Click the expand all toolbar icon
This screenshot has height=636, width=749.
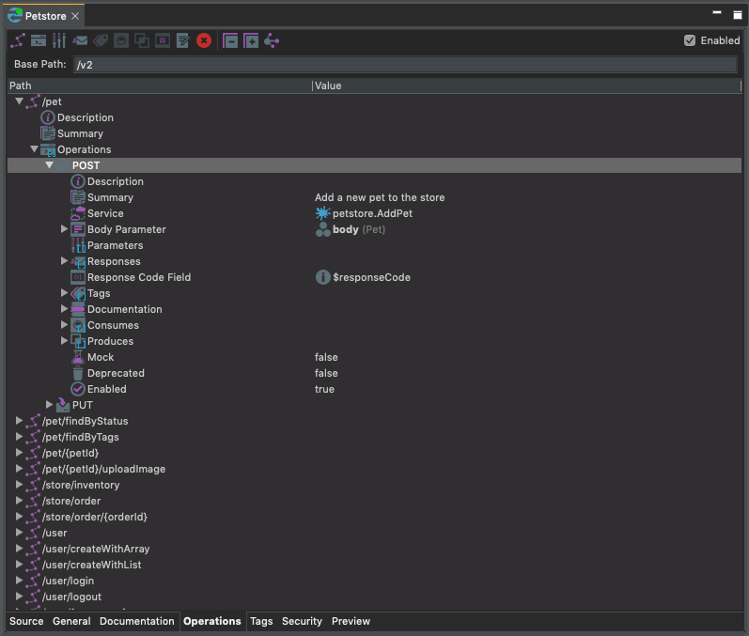point(251,40)
